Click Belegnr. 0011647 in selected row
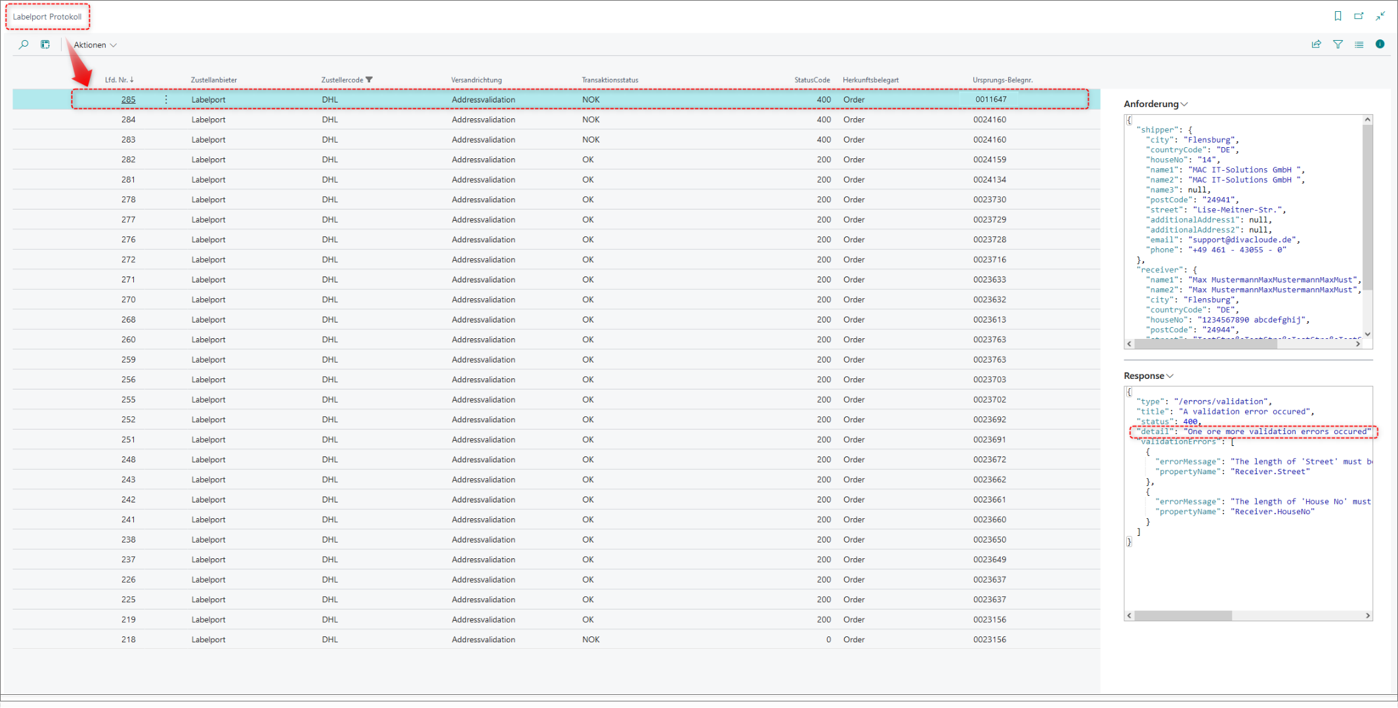 [x=990, y=100]
